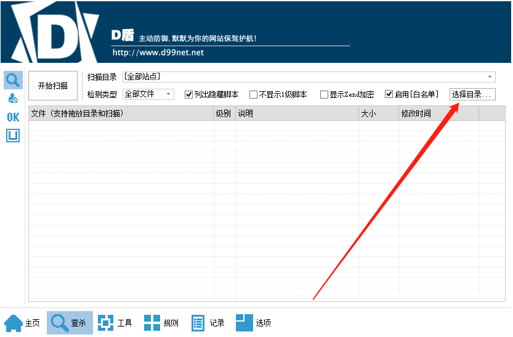Viewport: 513px width, 337px height.
Task: Open the 记录 records section
Action: 208,323
